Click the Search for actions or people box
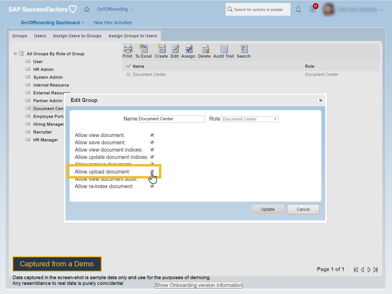The width and height of the screenshot is (392, 294). pos(258,9)
